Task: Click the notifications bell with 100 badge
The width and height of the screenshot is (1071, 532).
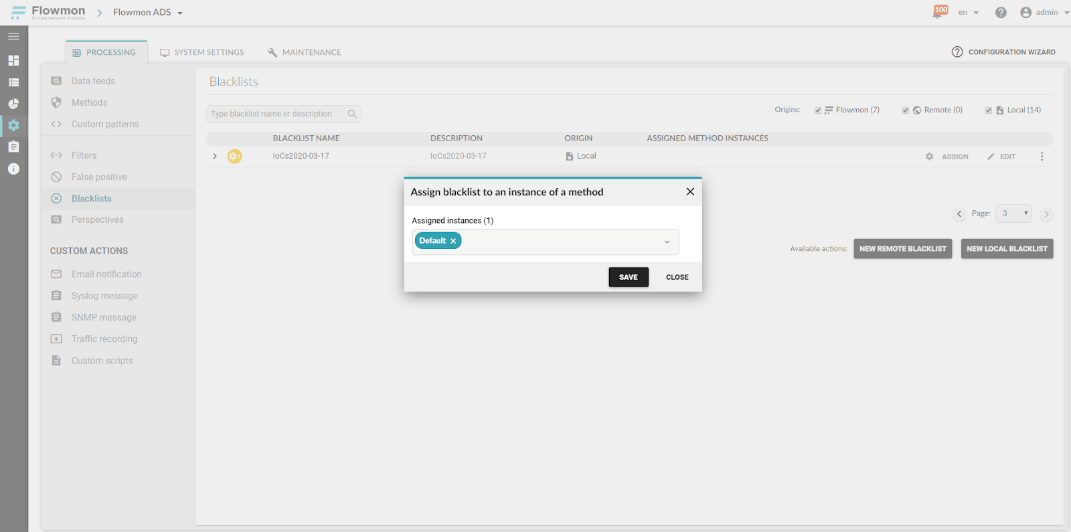Action: (939, 12)
